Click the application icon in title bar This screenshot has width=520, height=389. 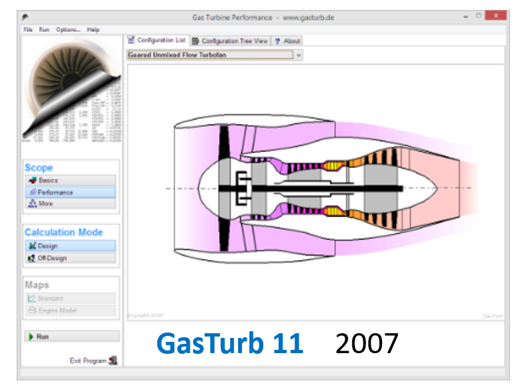pyautogui.click(x=25, y=17)
